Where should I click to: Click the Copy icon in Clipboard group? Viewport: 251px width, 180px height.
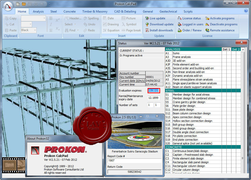point(7,18)
